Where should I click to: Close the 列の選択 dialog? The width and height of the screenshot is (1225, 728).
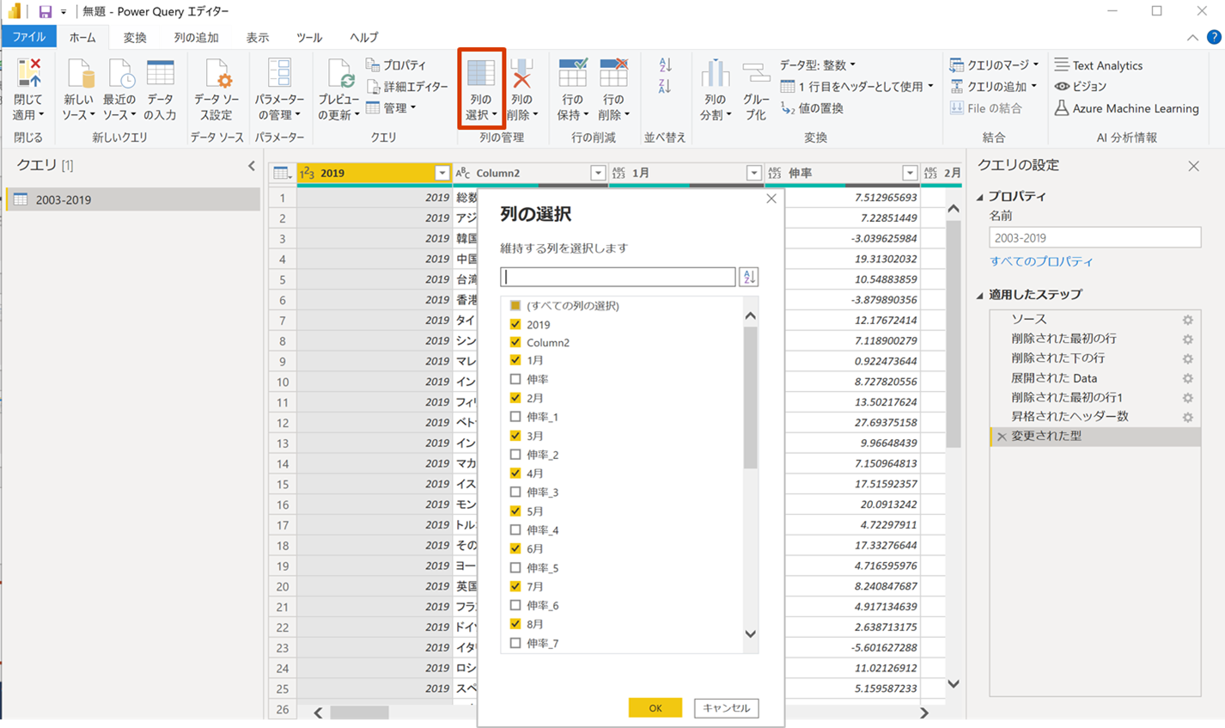tap(771, 199)
